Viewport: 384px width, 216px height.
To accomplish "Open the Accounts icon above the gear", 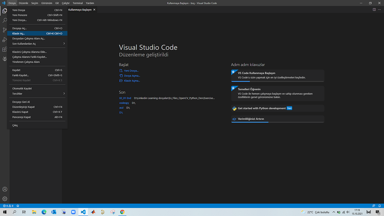I will point(4,189).
